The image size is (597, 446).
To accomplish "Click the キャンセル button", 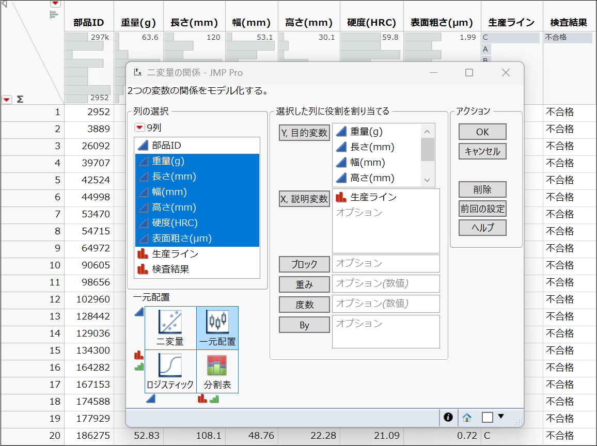I will pyautogui.click(x=482, y=151).
